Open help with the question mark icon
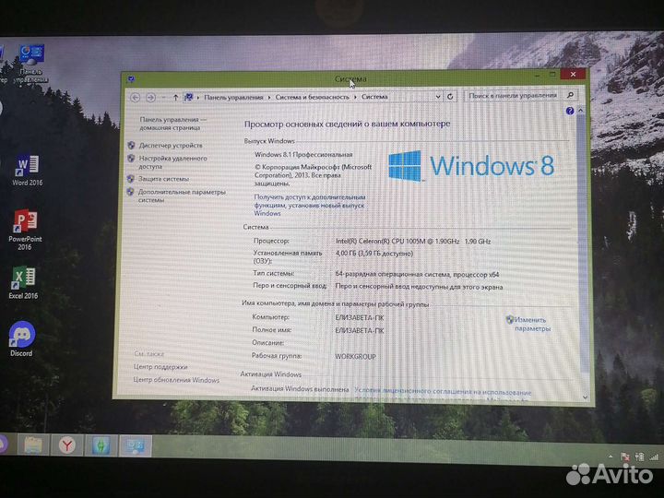This screenshot has height=498, width=664. 570,111
